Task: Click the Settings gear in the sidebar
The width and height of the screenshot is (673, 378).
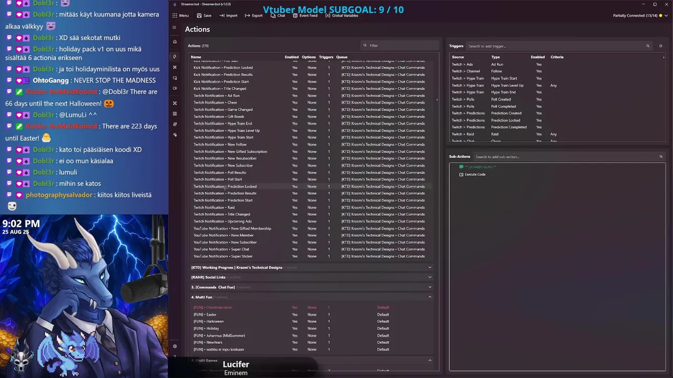Action: [175, 346]
